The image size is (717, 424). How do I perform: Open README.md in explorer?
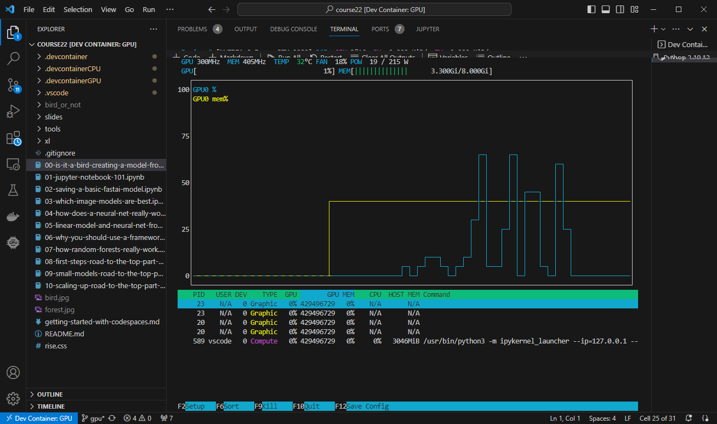tap(96, 334)
